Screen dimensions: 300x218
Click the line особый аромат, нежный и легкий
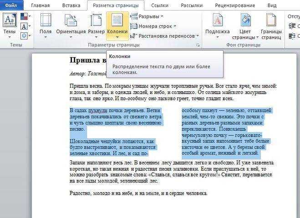point(220,153)
